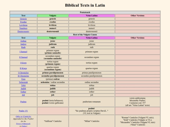Screen dimensions: 170x127
Task: Open the Job link
Action: coord(23,95)
